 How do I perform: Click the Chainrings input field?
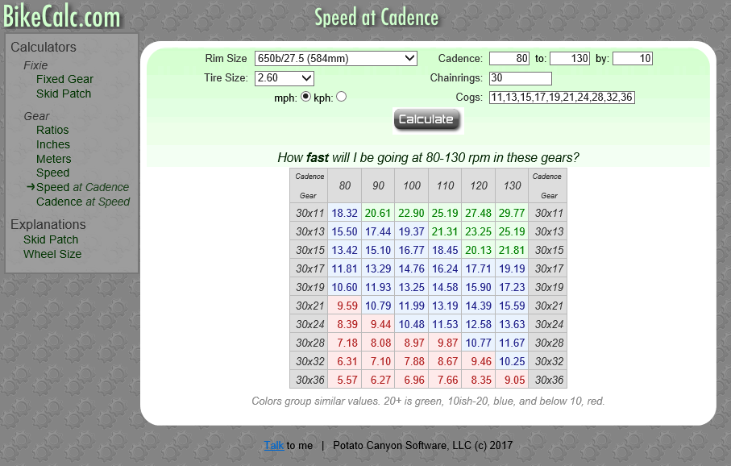(521, 78)
